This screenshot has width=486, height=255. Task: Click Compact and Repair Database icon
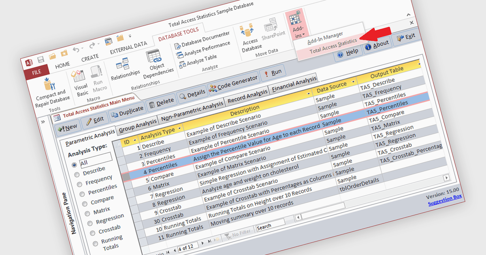click(50, 85)
